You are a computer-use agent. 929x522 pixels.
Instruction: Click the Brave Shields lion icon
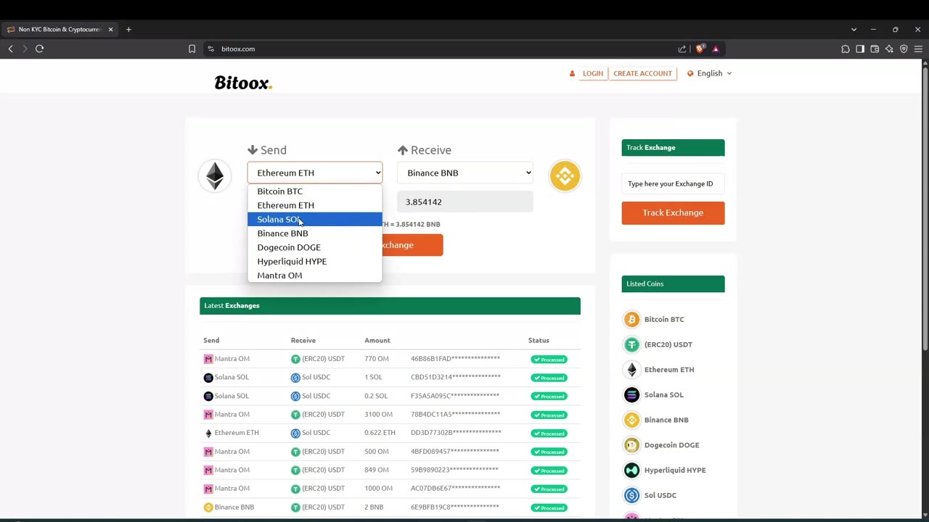click(700, 49)
